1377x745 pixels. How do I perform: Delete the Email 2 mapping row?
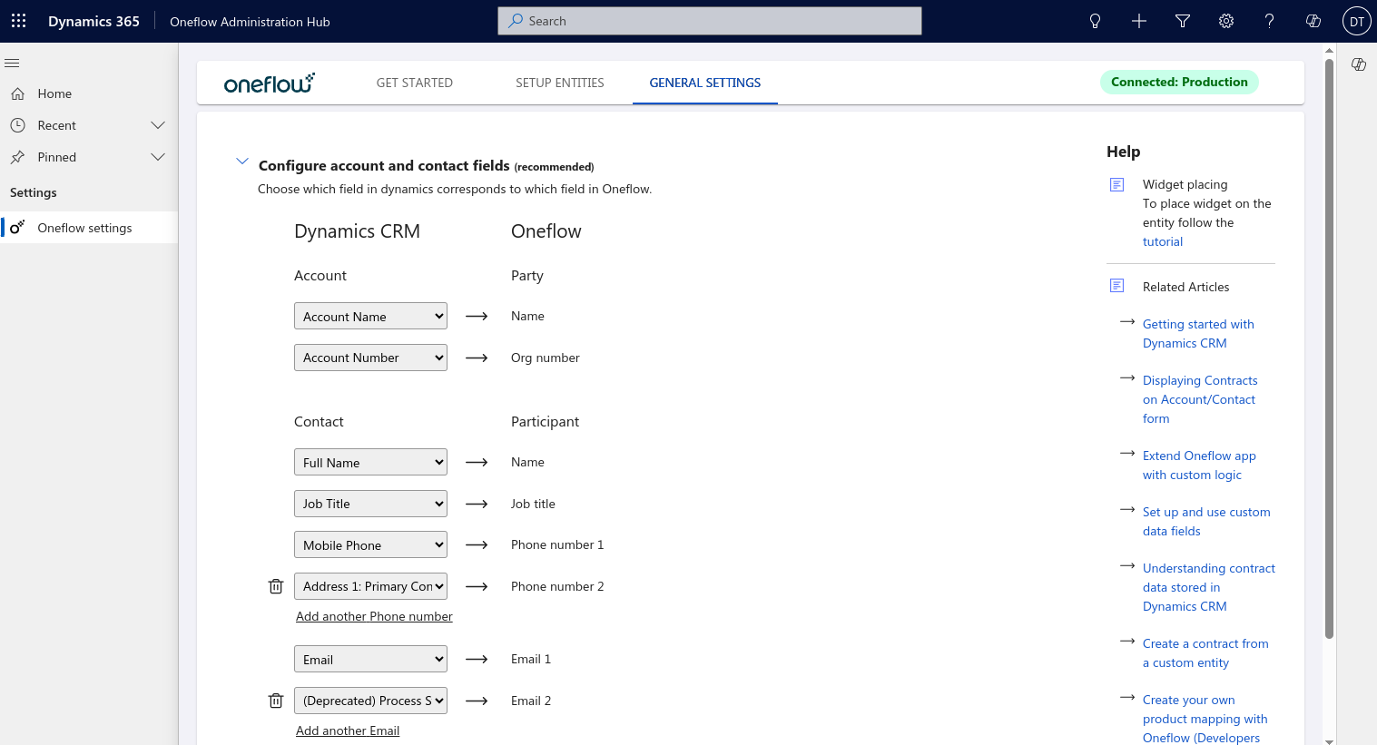(276, 701)
